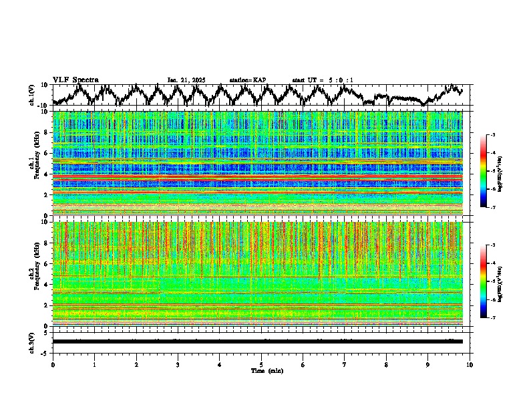
Task: Click the black ch.3 voltage bar
Action: [258, 342]
